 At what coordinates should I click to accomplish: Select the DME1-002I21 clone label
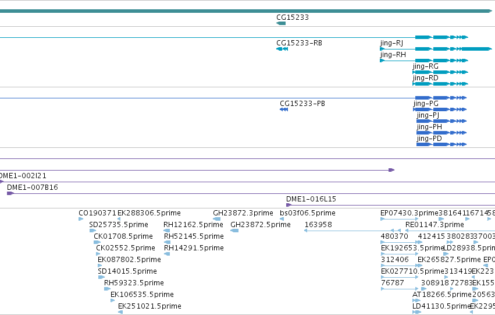(x=23, y=176)
